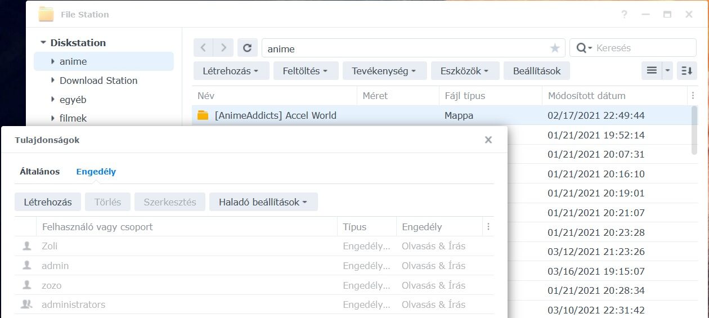709x318 pixels.
Task: Select egyéb folder in the sidebar
Action: point(73,100)
